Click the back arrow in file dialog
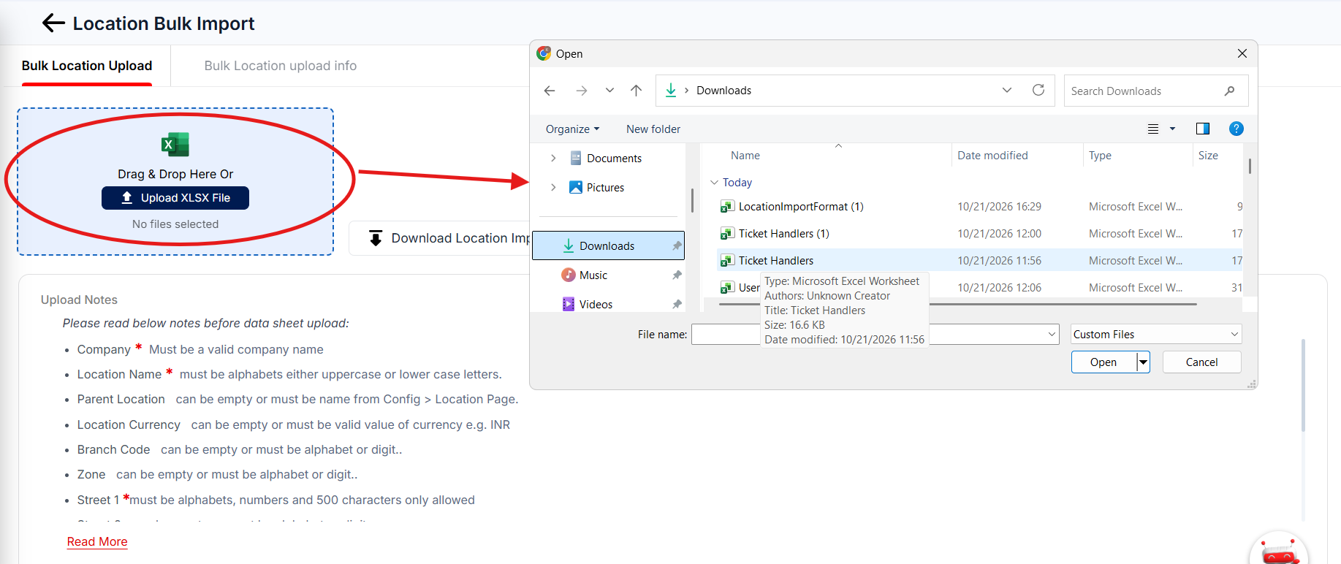1341x564 pixels. (x=550, y=91)
